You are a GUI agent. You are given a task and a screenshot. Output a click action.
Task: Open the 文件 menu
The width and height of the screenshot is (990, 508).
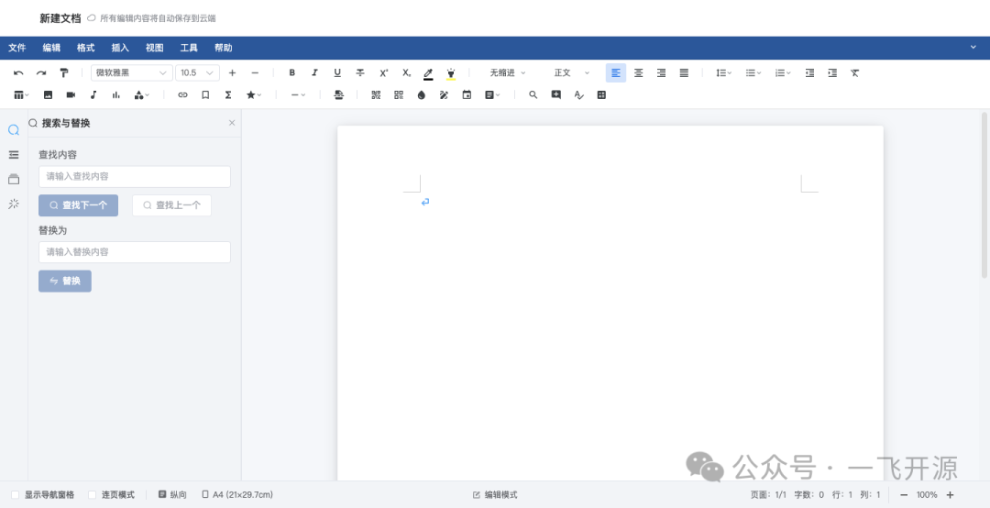(17, 48)
